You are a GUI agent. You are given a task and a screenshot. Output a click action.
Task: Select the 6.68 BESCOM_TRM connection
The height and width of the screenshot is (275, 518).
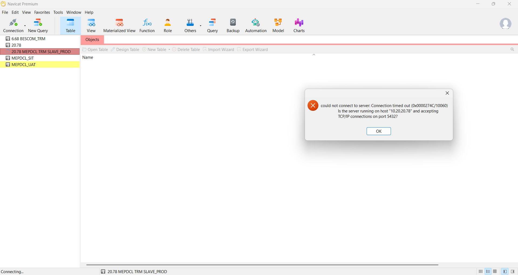coord(40,39)
